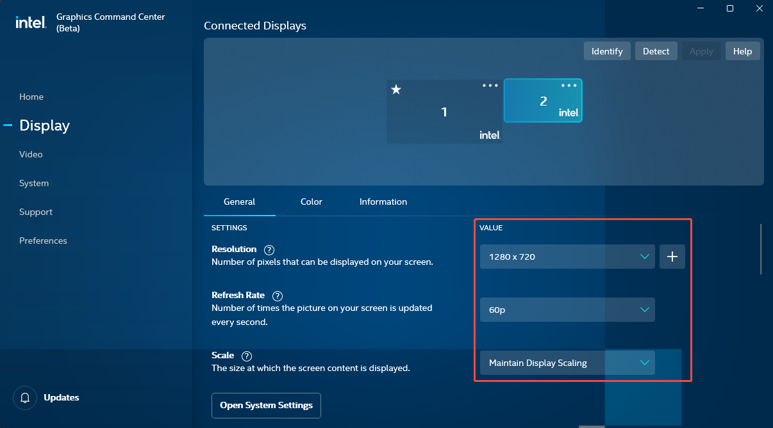This screenshot has height=428, width=773.
Task: Select display 2 thumbnail
Action: [543, 100]
